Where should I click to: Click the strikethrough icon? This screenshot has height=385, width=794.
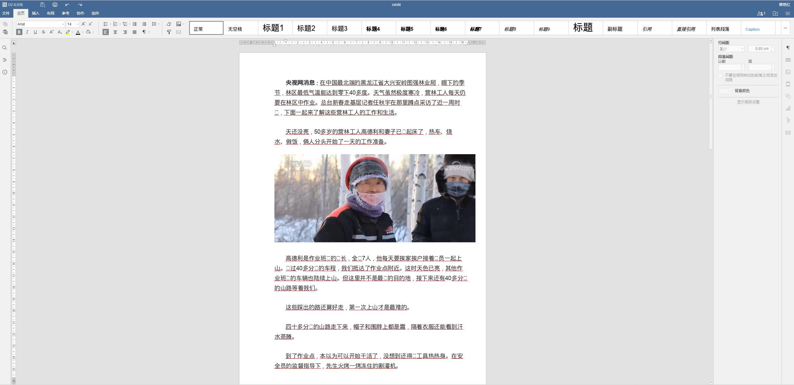point(44,32)
